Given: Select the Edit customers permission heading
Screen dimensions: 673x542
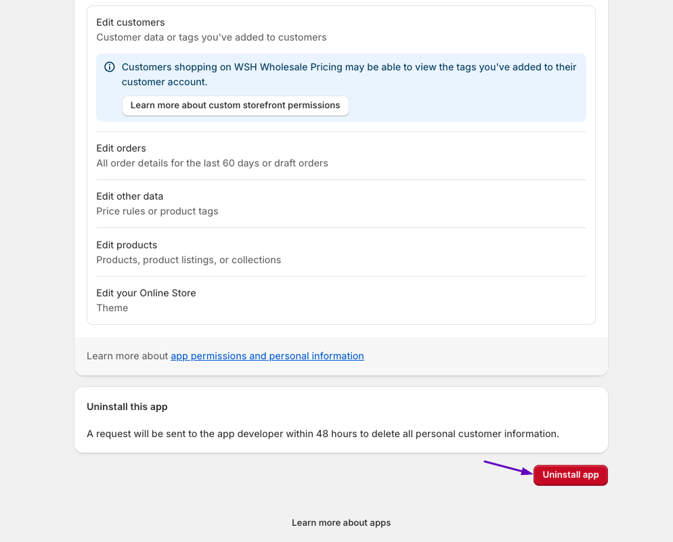Looking at the screenshot, I should (130, 22).
